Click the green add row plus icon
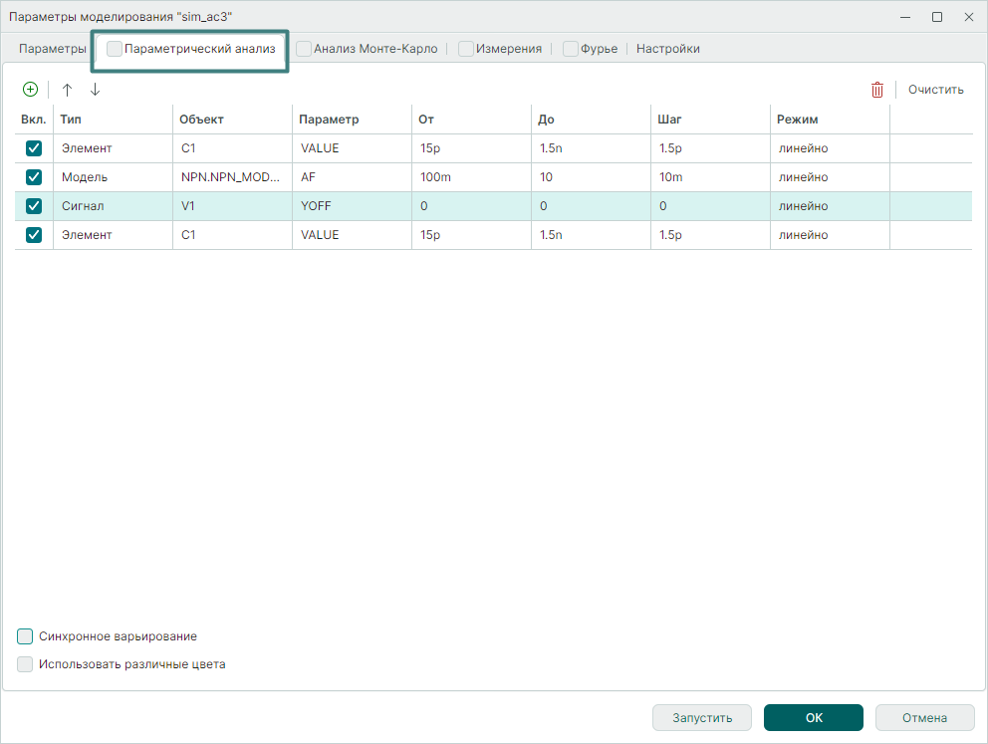 (30, 90)
